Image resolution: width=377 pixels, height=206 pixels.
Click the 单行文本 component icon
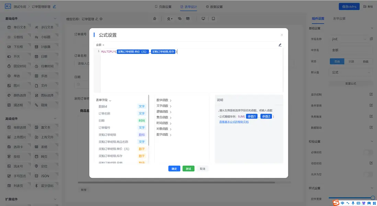click(x=9, y=27)
